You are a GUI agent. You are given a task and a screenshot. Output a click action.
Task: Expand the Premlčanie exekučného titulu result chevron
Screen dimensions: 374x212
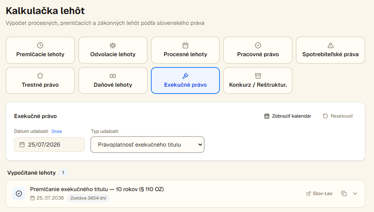pos(355,194)
